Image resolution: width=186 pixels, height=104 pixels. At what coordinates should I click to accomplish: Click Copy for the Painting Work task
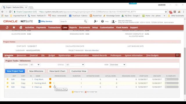[x=23, y=83]
